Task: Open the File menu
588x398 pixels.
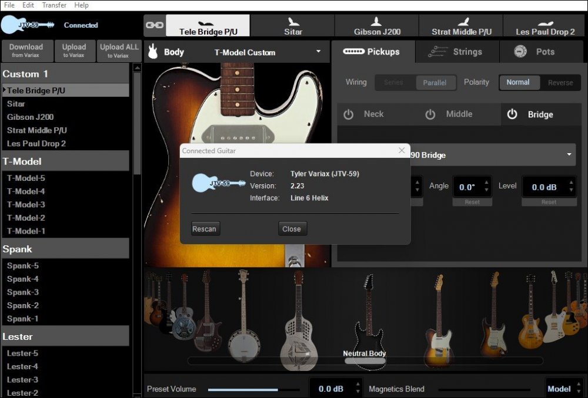Action: pos(9,5)
